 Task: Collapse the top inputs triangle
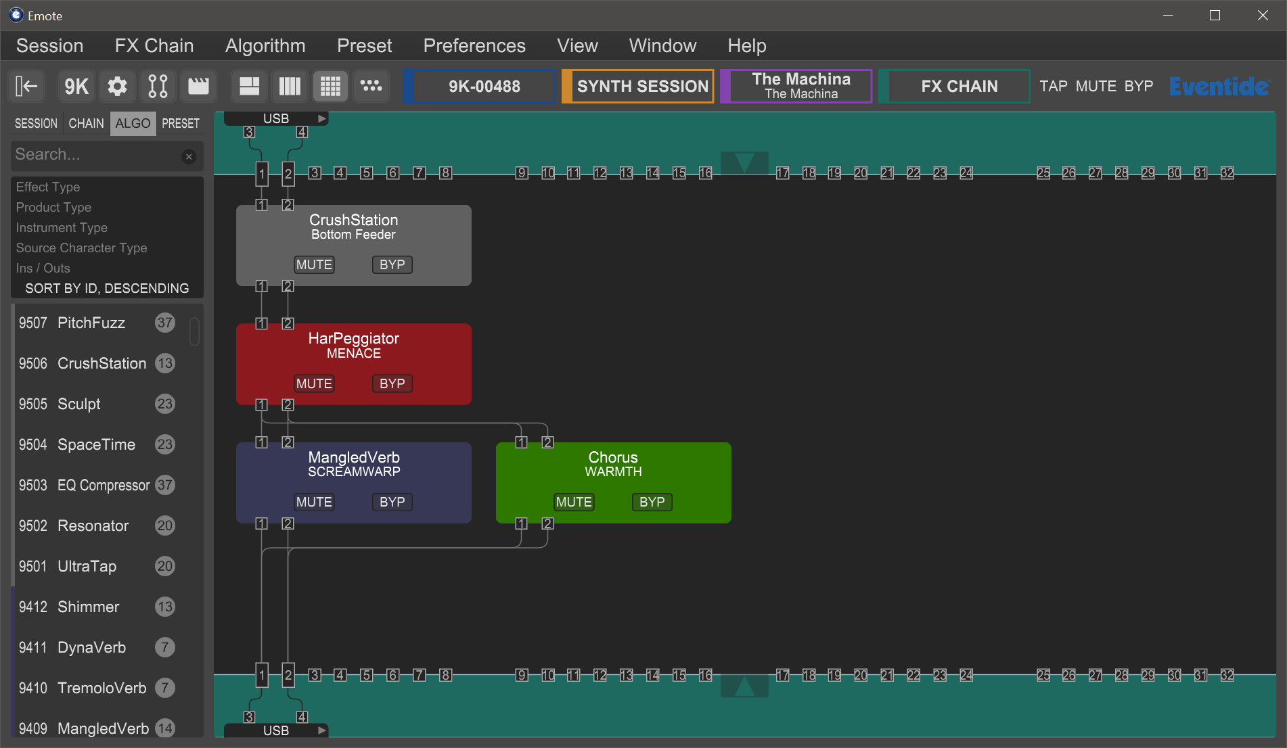click(744, 162)
